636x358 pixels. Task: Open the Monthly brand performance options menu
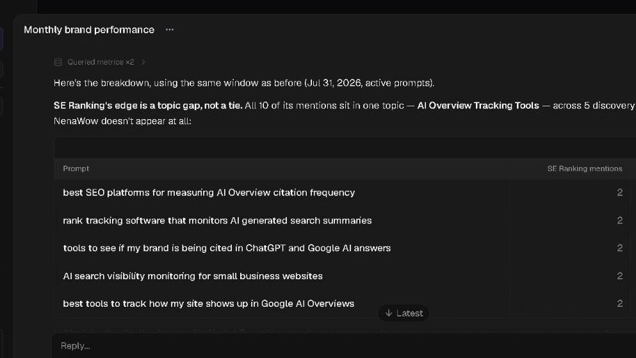coord(170,29)
